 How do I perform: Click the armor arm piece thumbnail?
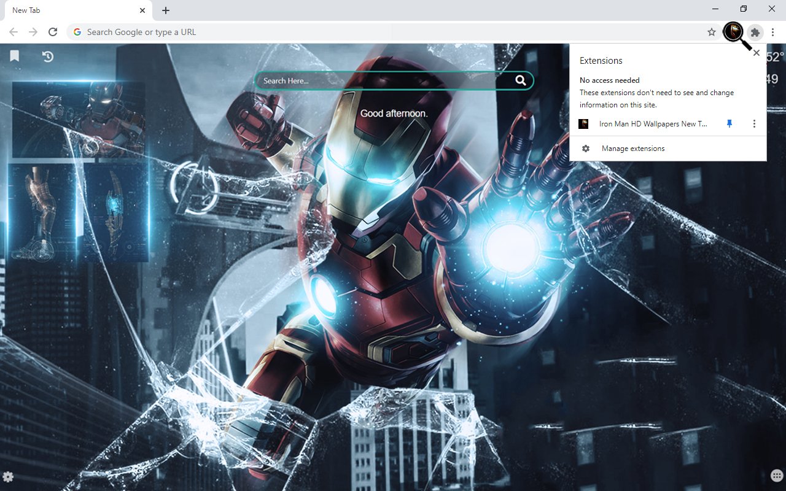coord(117,212)
